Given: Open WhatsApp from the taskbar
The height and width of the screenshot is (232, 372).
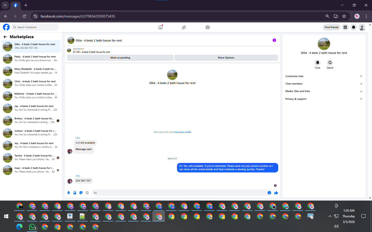Looking at the screenshot, I should click(32, 227).
